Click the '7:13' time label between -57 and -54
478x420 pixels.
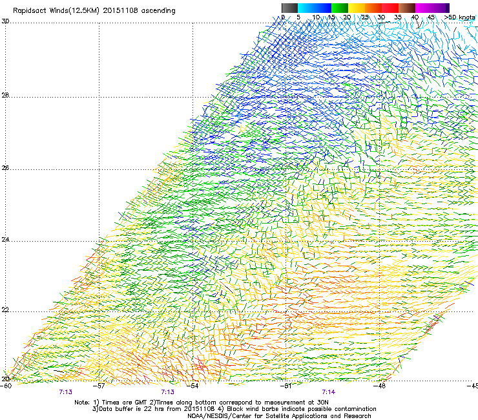[168, 392]
